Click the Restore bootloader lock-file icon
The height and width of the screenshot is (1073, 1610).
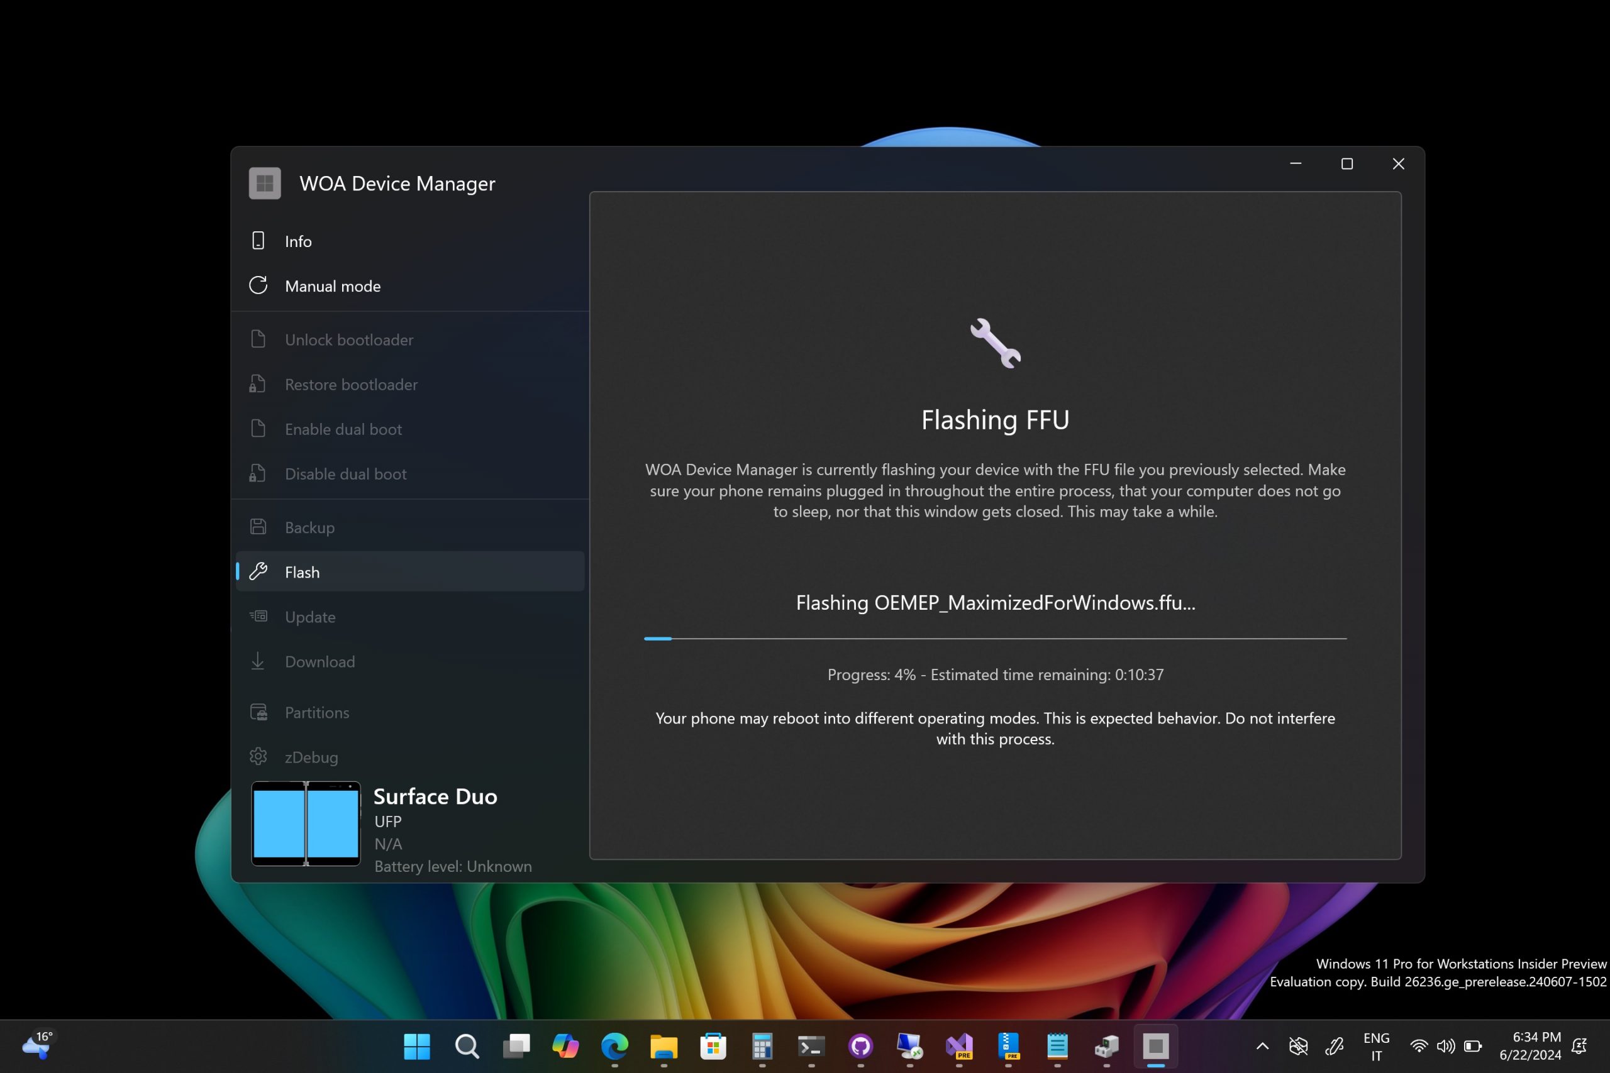[x=257, y=384]
